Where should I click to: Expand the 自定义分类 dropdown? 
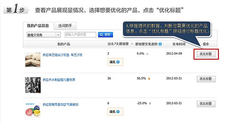(x=44, y=35)
